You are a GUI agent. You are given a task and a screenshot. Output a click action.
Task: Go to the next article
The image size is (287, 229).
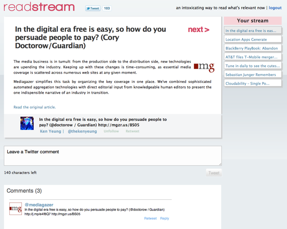click(198, 30)
